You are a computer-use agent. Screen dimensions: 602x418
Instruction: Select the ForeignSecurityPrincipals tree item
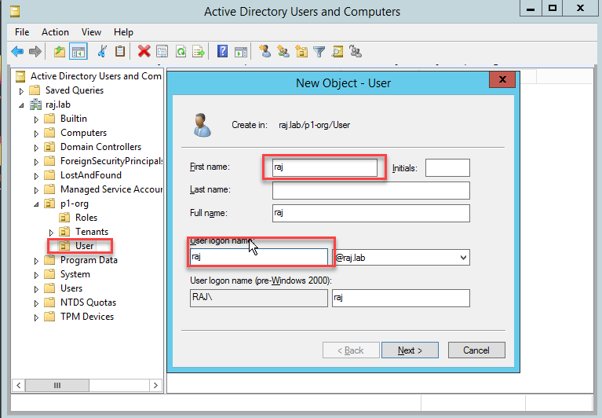click(111, 161)
